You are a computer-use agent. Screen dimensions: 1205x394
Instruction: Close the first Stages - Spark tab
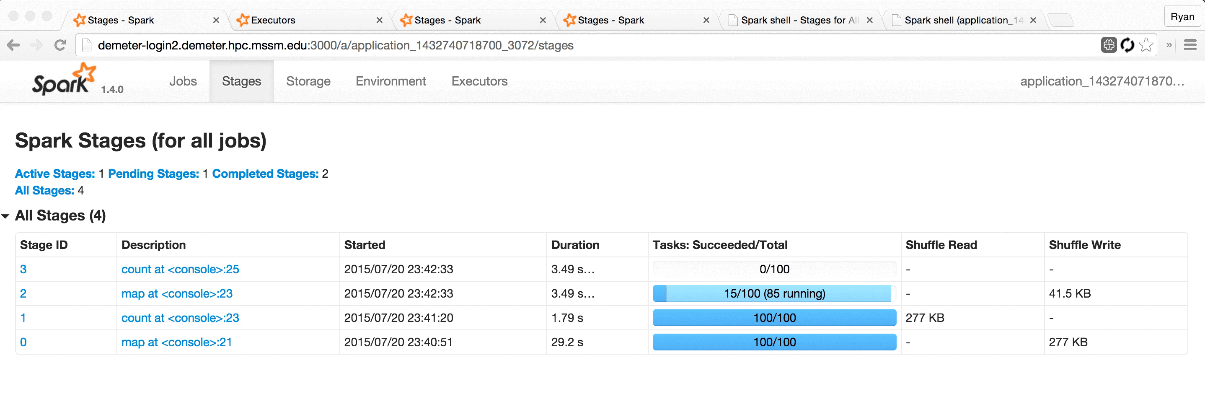[x=216, y=20]
